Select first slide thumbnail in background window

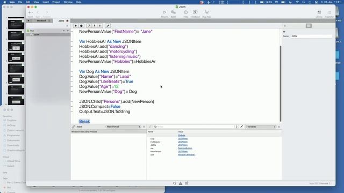pyautogui.click(x=16, y=25)
